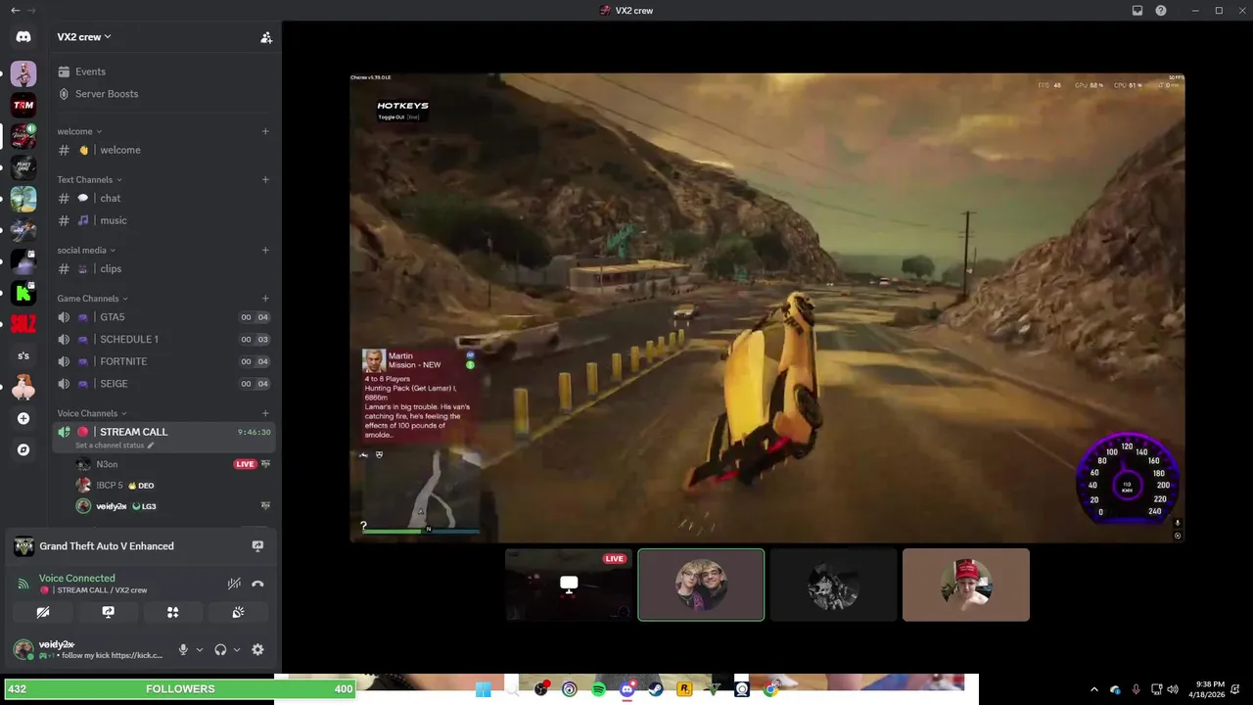The image size is (1253, 705).
Task: Click voice connection signal bars icon
Action: coord(23,584)
